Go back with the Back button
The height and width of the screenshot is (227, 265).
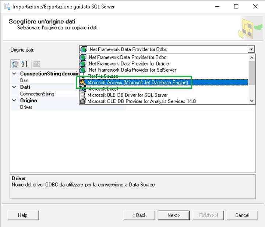[139, 215]
